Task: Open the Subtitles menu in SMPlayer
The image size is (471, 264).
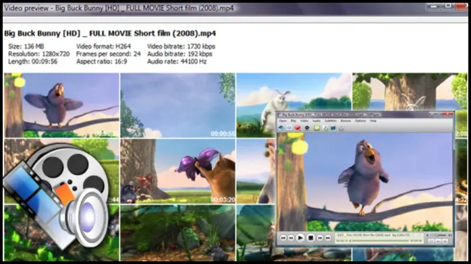Action: [x=331, y=121]
